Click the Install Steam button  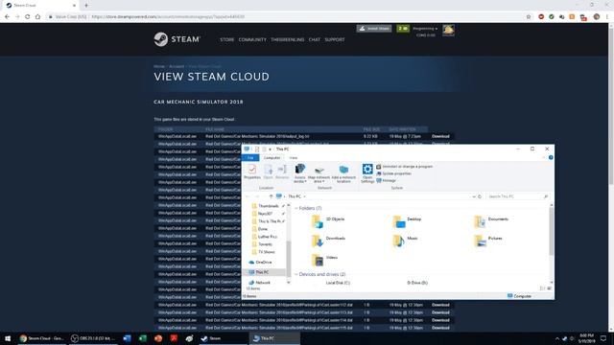374,29
